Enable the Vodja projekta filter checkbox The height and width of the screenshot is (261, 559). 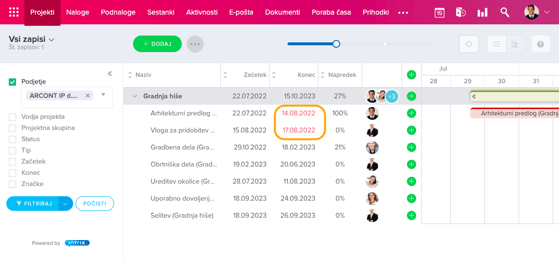(x=13, y=117)
